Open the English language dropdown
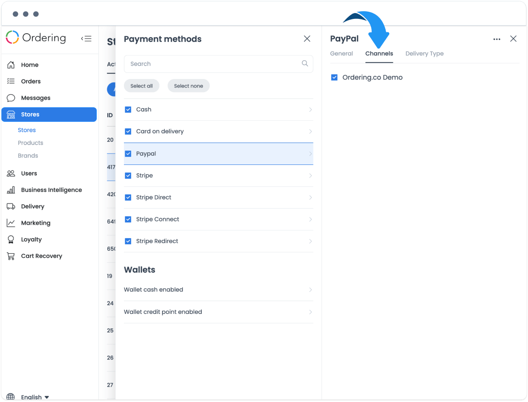The height and width of the screenshot is (402, 528). tap(35, 397)
